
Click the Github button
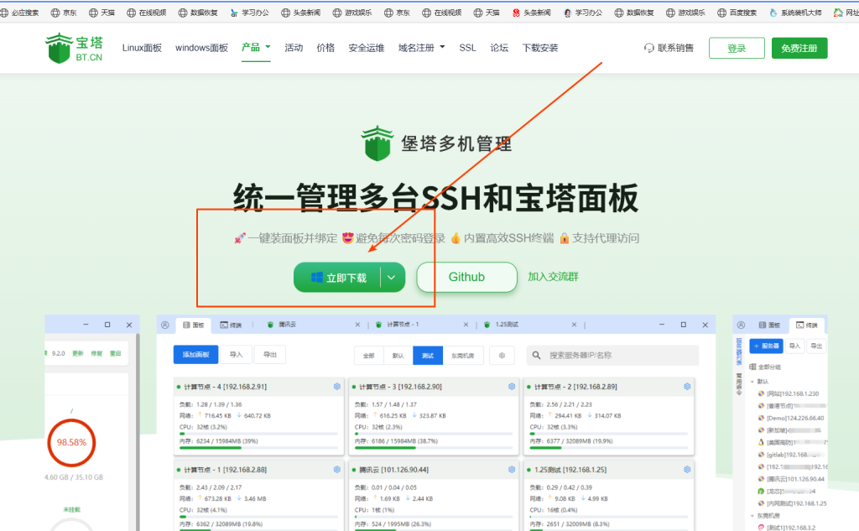[x=466, y=278]
